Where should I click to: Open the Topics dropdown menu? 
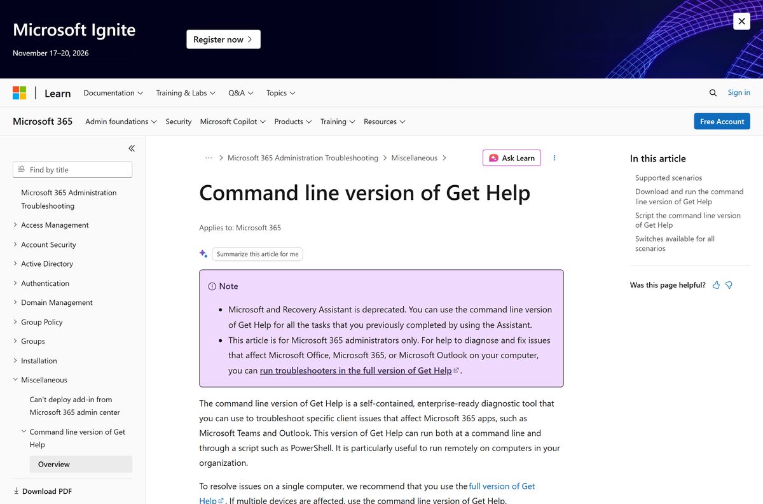point(281,93)
